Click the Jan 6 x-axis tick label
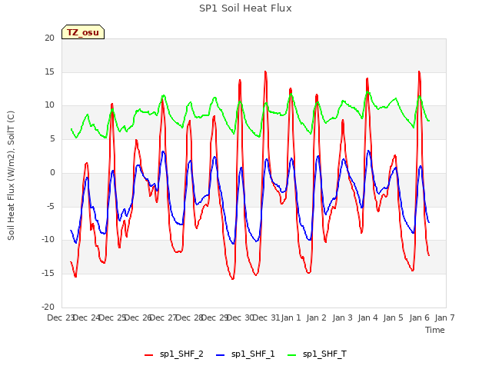The image size is (492, 369). (x=419, y=317)
